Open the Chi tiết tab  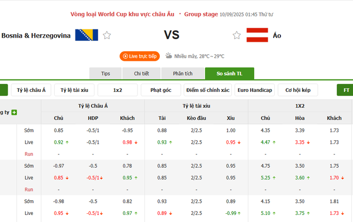[x=141, y=73]
